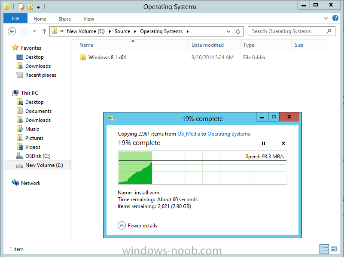Collapse with Fewer details chevron

click(122, 225)
